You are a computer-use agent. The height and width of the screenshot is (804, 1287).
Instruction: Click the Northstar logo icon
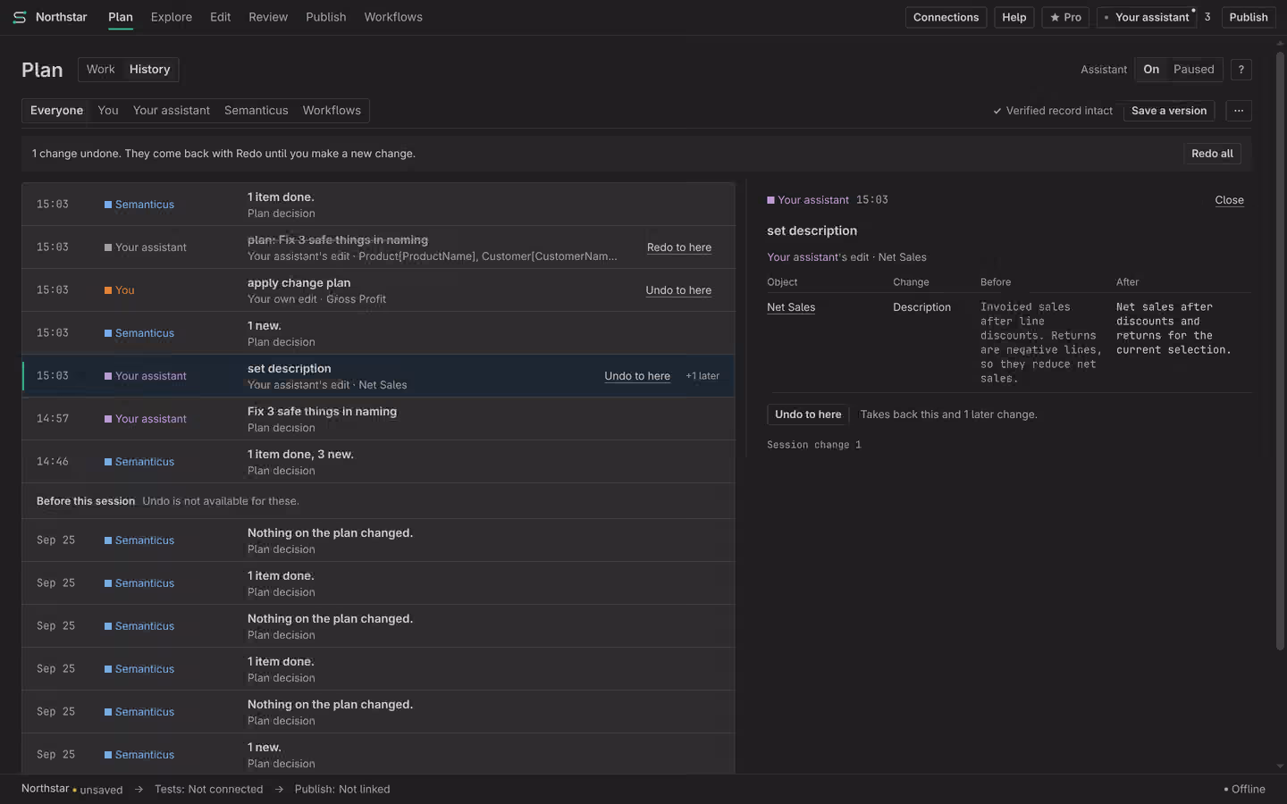point(20,17)
